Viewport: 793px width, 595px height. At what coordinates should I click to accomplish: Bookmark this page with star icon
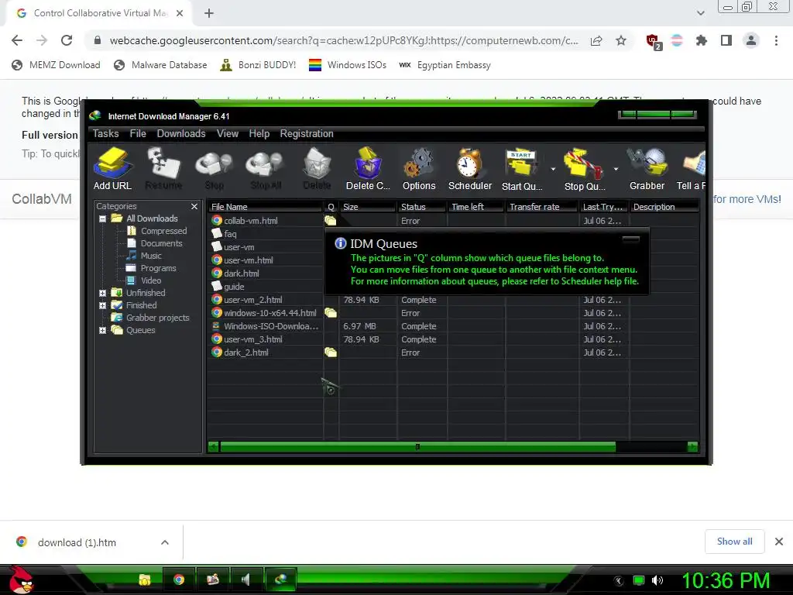coord(621,40)
